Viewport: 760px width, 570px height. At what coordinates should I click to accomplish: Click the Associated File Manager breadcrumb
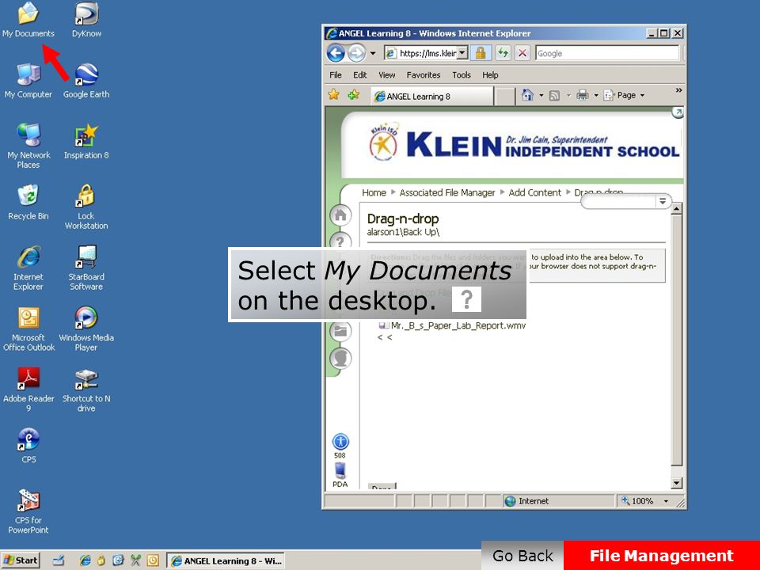446,193
